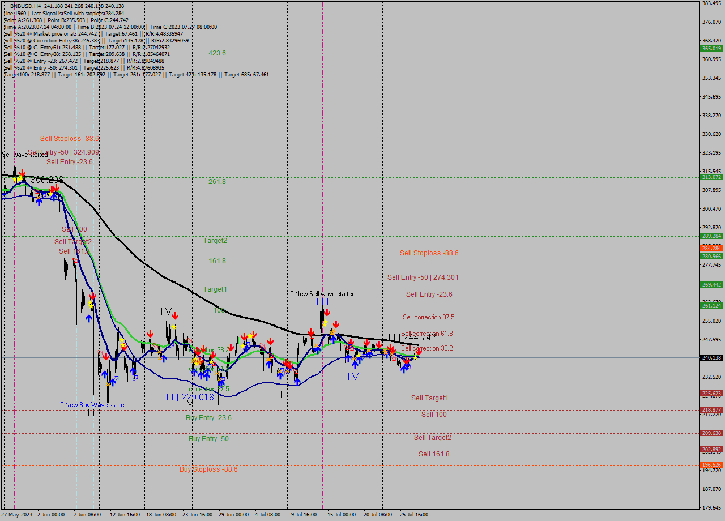Select the red sell arrow above "Sell wave started"
Viewport: 725px width, 521px height.
click(22, 173)
